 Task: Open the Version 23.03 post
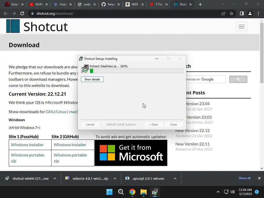point(199,117)
